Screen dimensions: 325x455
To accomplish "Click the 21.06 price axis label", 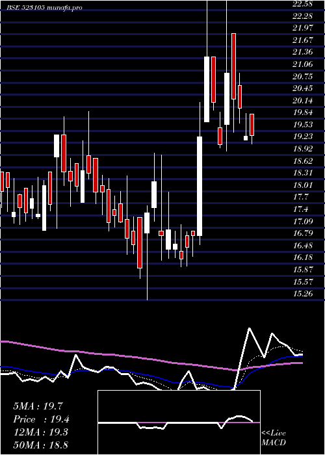I will click(x=303, y=64).
